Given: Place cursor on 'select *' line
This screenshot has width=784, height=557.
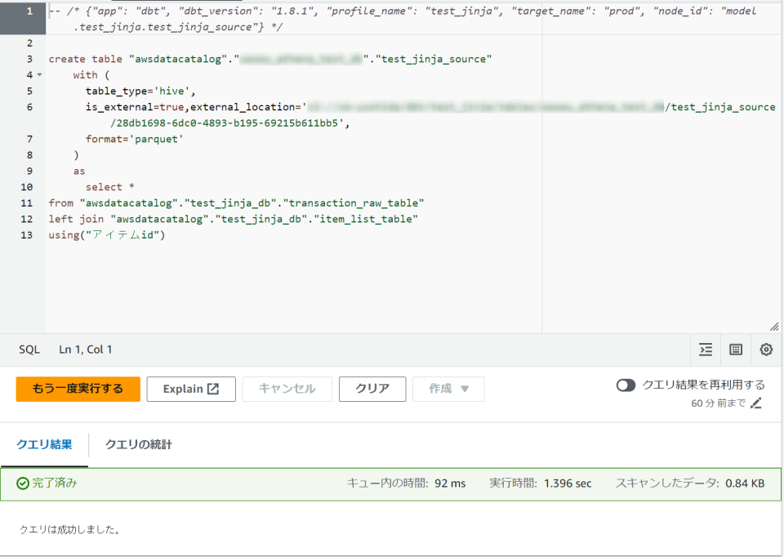Looking at the screenshot, I should pos(110,187).
